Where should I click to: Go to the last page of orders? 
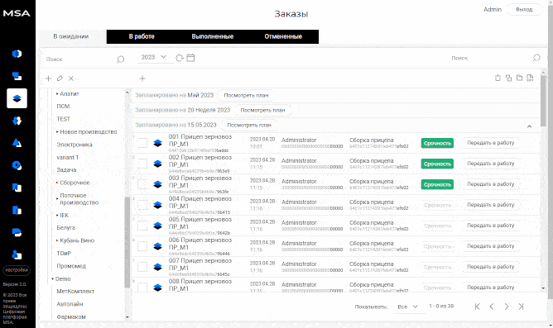[521, 307]
